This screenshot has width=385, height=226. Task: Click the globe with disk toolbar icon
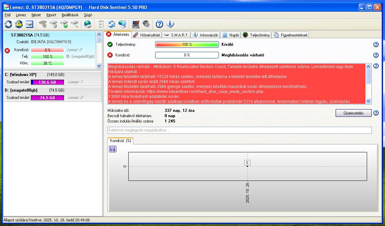[x=88, y=24]
